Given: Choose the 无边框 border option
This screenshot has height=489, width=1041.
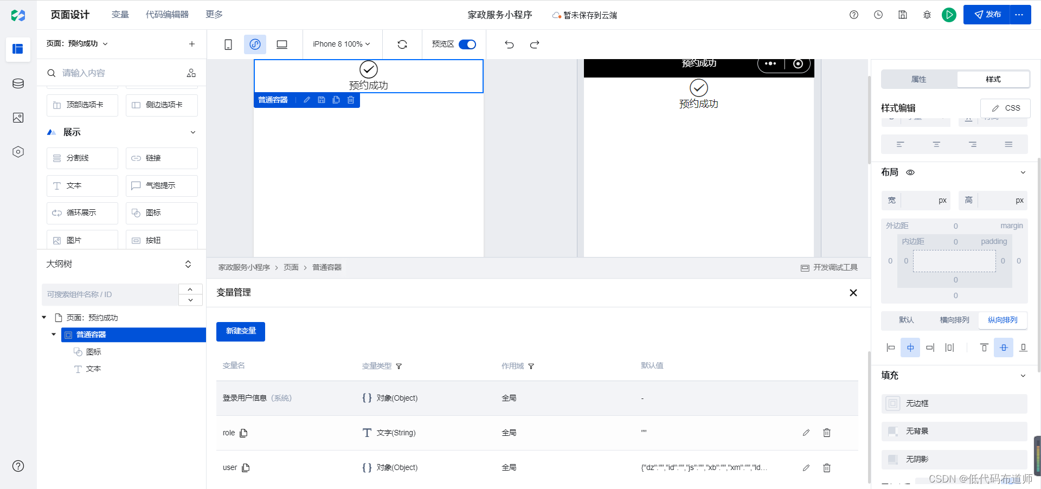Looking at the screenshot, I should tap(954, 403).
